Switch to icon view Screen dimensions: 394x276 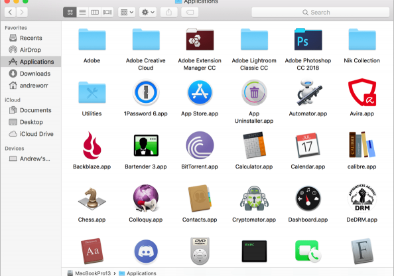[70, 12]
